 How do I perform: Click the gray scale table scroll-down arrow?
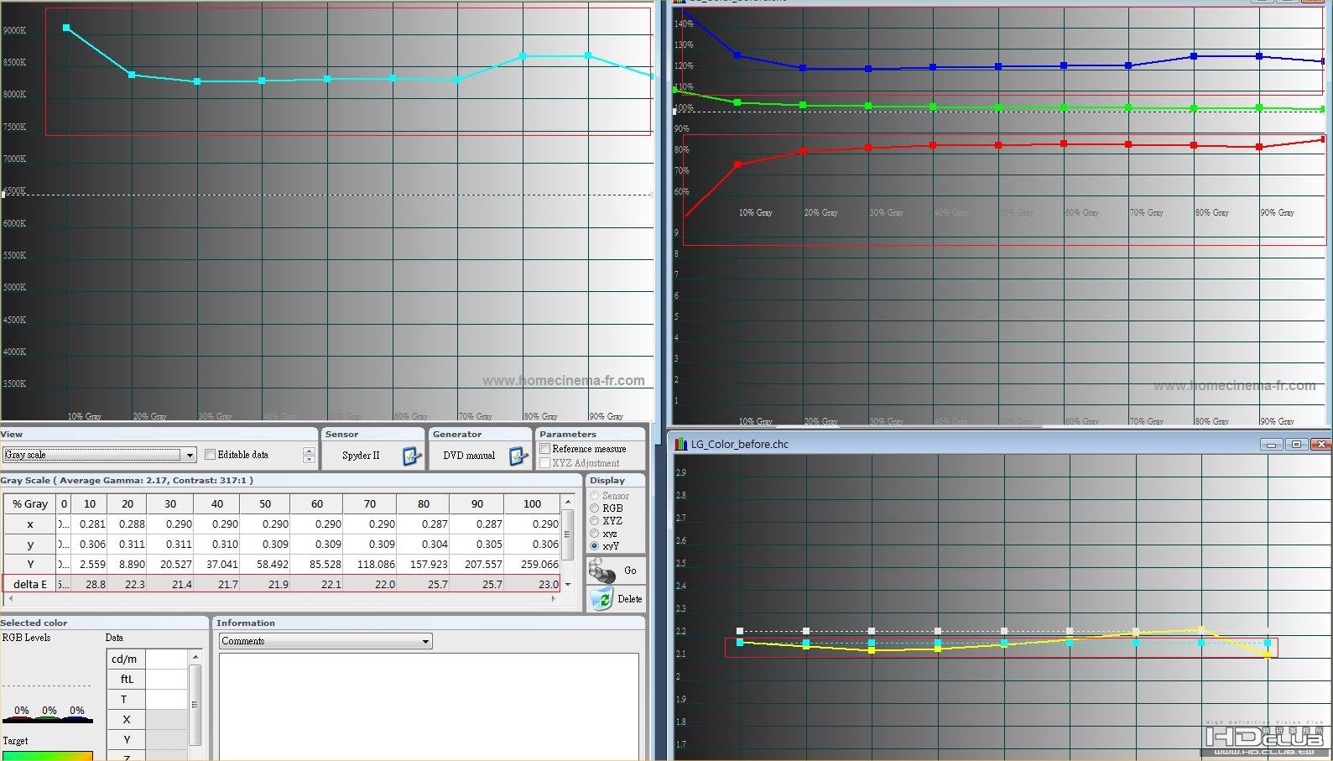tap(568, 584)
